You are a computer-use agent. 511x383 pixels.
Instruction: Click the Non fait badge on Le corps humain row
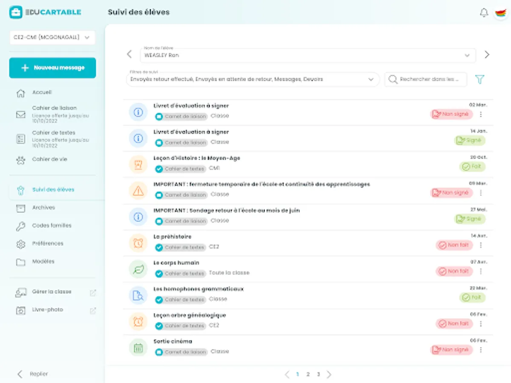tap(454, 271)
